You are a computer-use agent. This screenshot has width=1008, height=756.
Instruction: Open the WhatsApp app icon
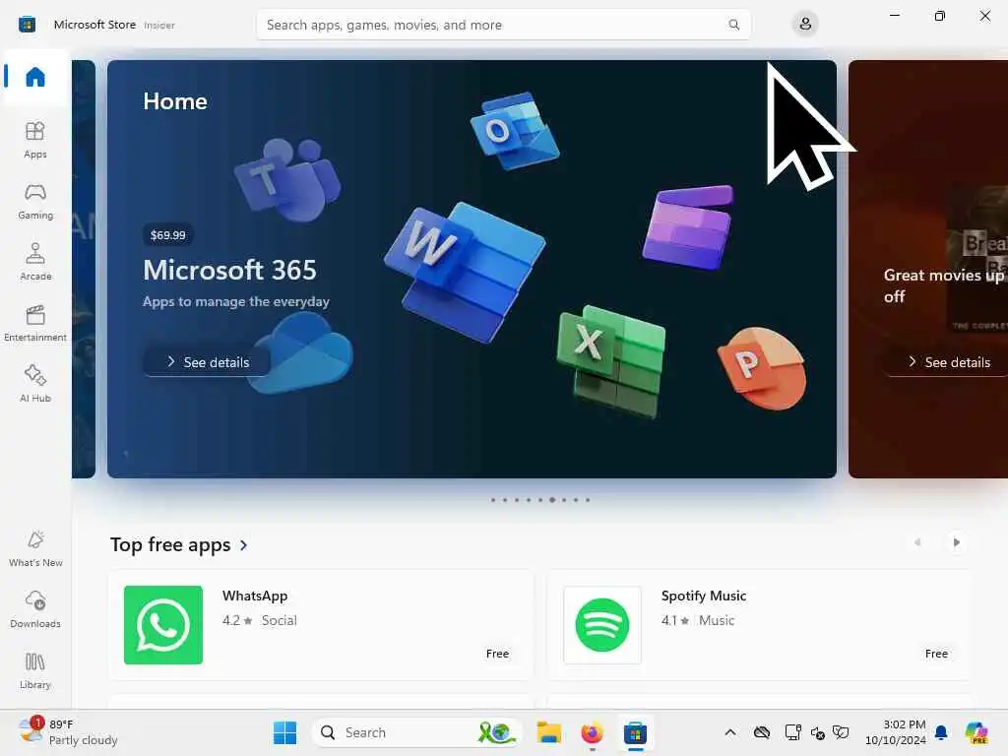tap(163, 625)
